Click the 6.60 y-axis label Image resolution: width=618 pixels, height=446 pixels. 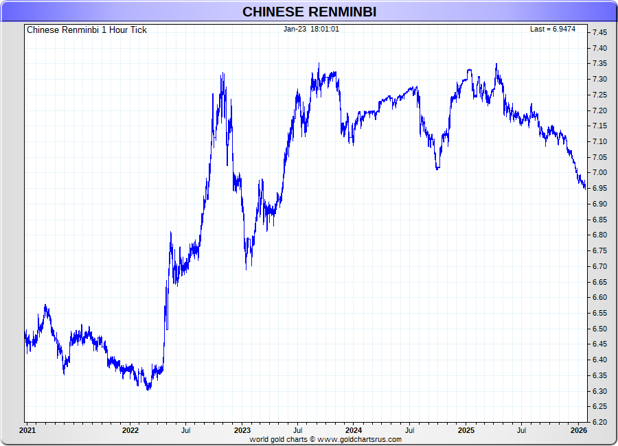[x=599, y=298]
